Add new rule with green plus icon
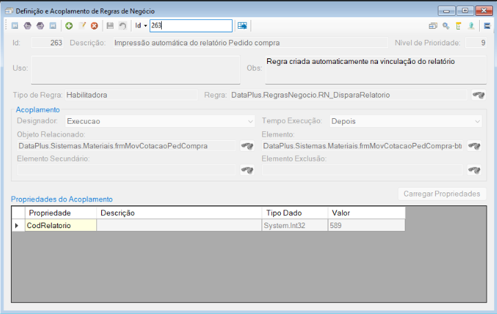The image size is (497, 314). pyautogui.click(x=69, y=25)
